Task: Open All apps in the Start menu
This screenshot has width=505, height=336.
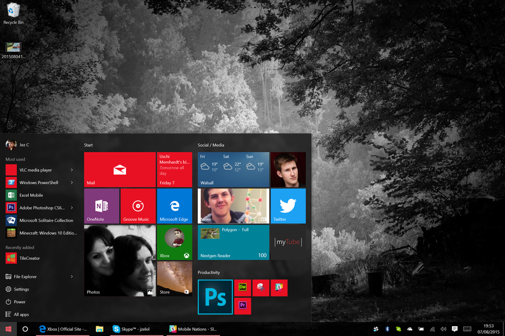Action: 21,314
